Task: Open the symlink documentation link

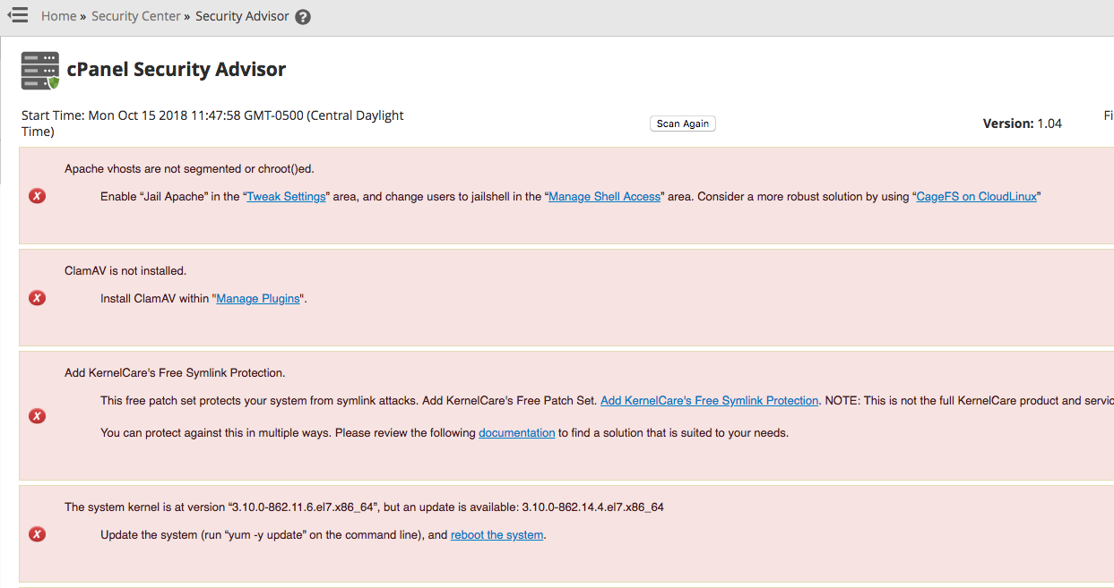Action: (516, 433)
